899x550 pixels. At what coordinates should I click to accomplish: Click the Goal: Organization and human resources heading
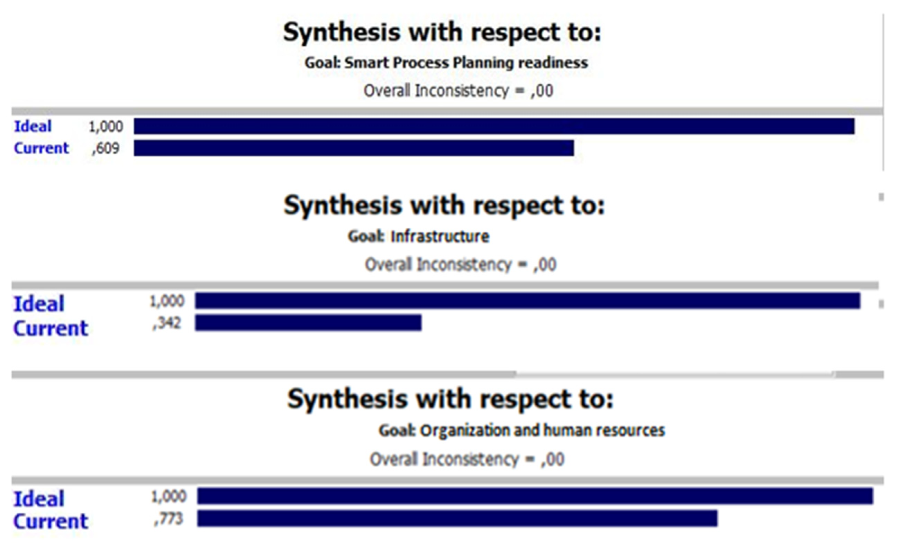tap(522, 430)
